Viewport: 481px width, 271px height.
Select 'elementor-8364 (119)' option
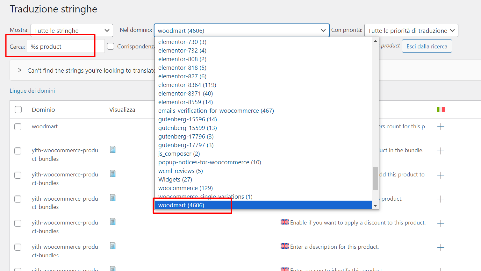(x=263, y=85)
